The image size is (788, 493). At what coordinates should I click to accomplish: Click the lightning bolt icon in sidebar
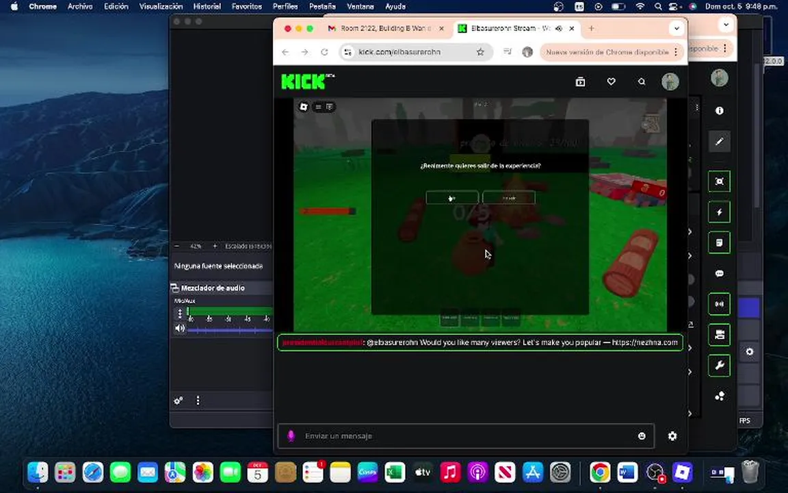[x=719, y=212]
